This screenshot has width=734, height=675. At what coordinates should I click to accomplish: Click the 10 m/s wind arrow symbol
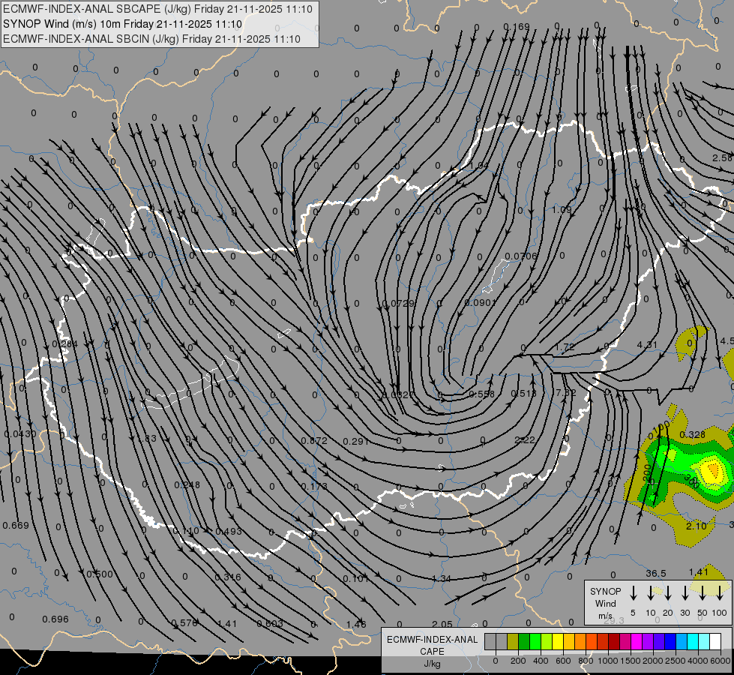pyautogui.click(x=650, y=593)
